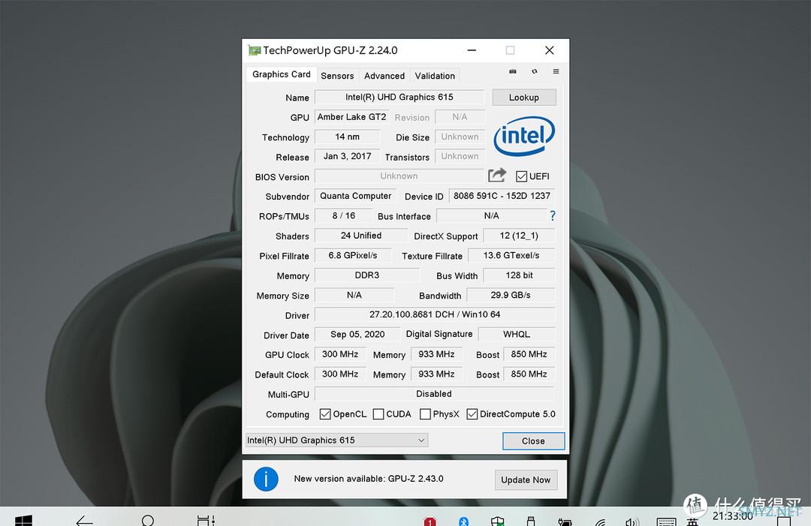
Task: Open the hamburger menu icon
Action: click(x=556, y=72)
